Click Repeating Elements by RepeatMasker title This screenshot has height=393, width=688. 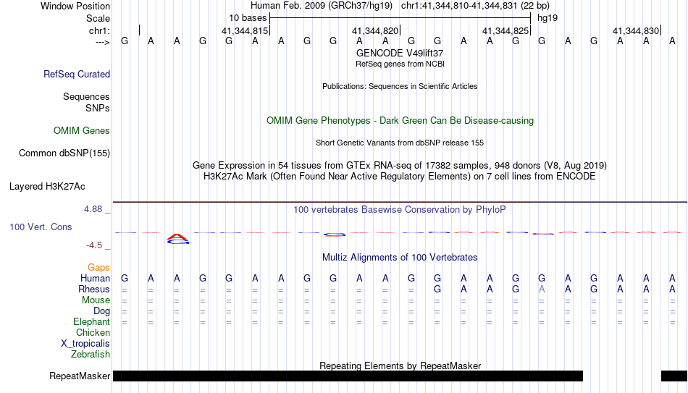point(400,365)
